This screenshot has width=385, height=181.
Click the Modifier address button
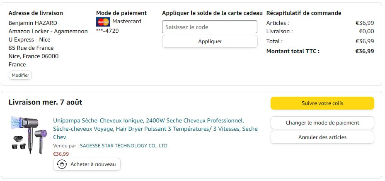tap(20, 75)
